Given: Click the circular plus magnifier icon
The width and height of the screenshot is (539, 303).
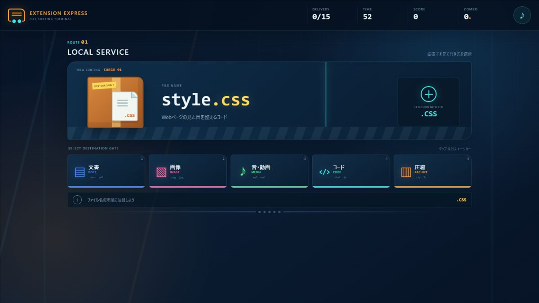Looking at the screenshot, I should click(x=429, y=94).
